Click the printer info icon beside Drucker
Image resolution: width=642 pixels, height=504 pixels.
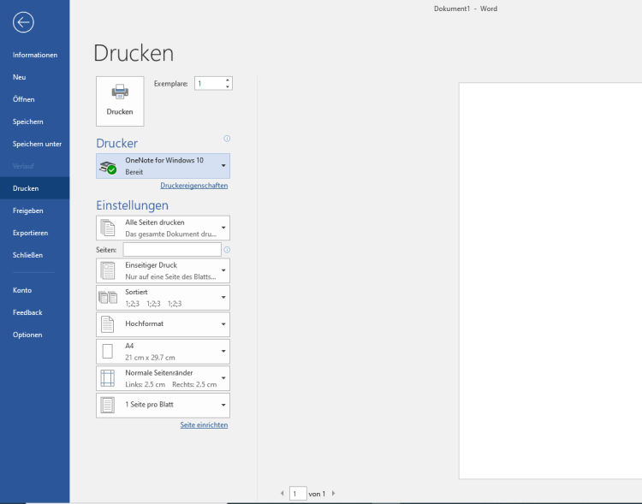click(x=227, y=139)
